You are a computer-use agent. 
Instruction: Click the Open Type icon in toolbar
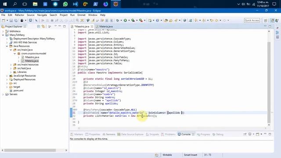(x=166, y=21)
